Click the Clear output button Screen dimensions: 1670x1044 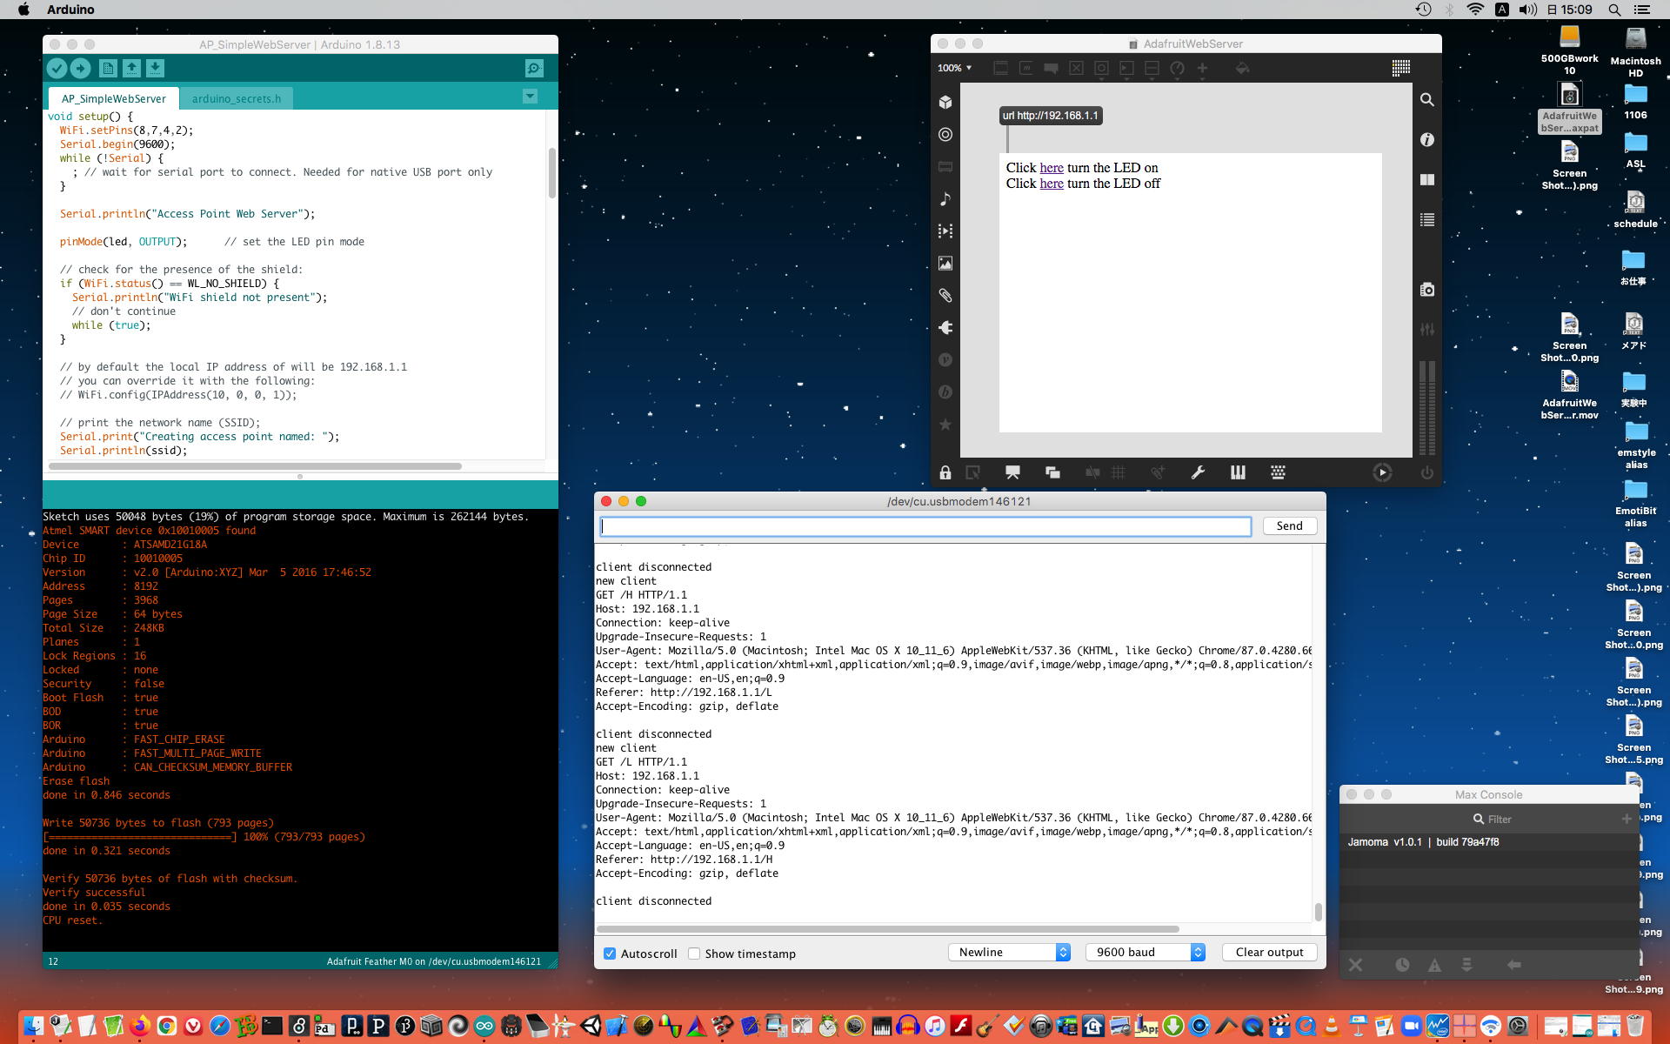[1269, 953]
